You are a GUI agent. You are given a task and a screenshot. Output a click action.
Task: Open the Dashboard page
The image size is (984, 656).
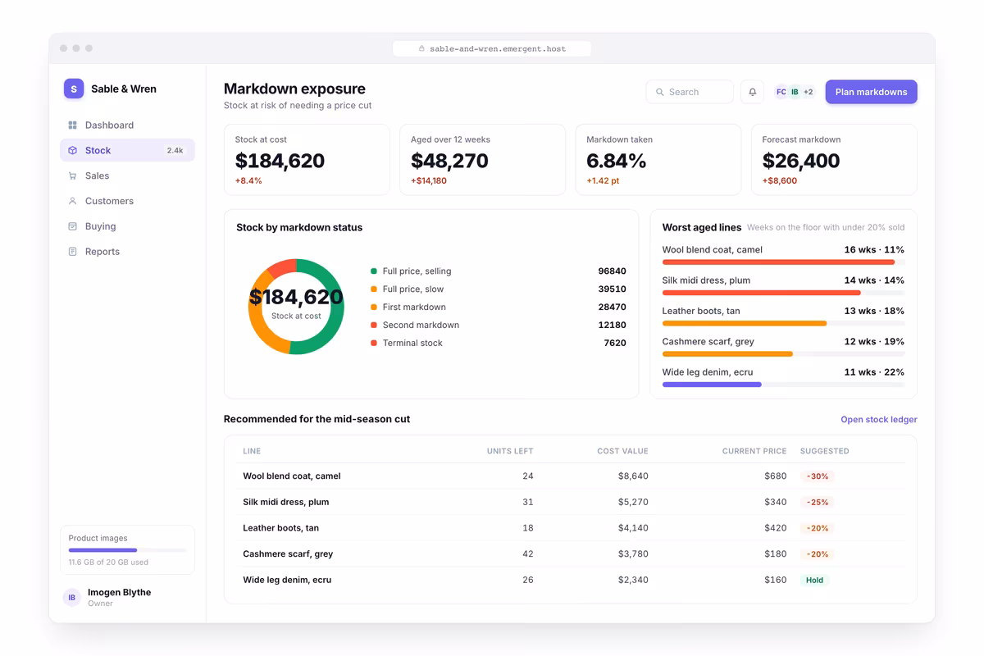(x=127, y=125)
